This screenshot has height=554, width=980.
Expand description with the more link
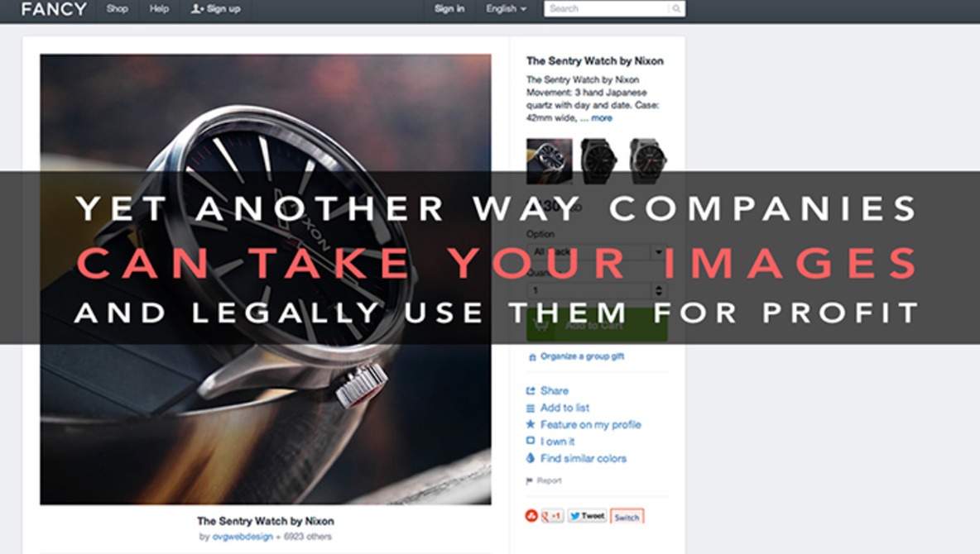tap(602, 118)
